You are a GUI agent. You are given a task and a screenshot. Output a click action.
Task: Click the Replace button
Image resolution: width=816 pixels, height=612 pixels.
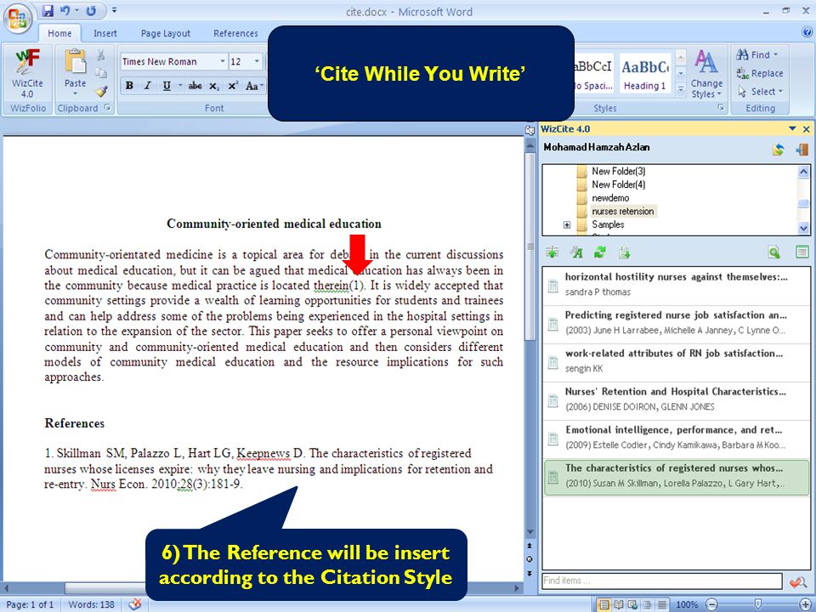(760, 73)
